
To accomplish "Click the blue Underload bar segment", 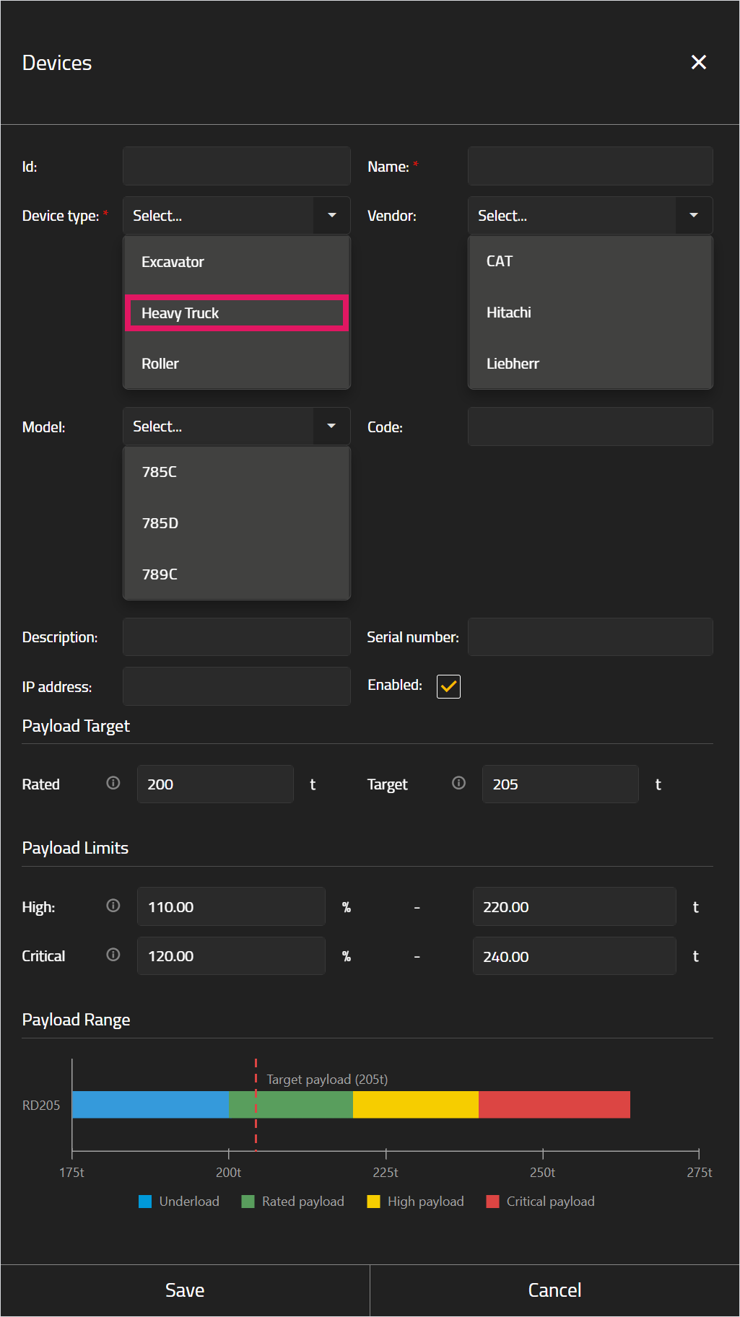I will (151, 1104).
